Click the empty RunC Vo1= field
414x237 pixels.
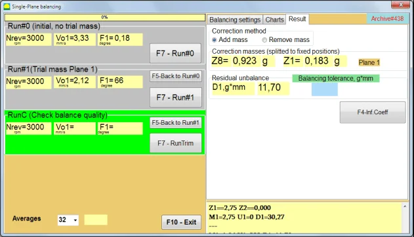75,129
